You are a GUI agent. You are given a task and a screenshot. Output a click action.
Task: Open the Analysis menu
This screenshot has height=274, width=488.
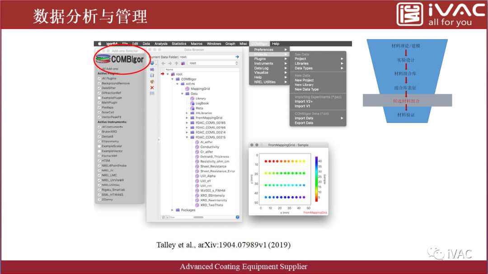click(161, 44)
